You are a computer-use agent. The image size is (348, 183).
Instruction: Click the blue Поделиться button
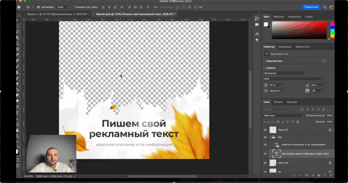point(311,7)
